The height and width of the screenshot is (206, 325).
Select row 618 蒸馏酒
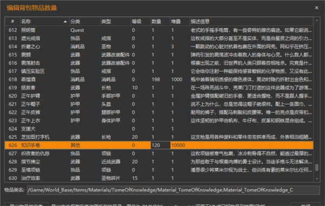[x=159, y=80]
